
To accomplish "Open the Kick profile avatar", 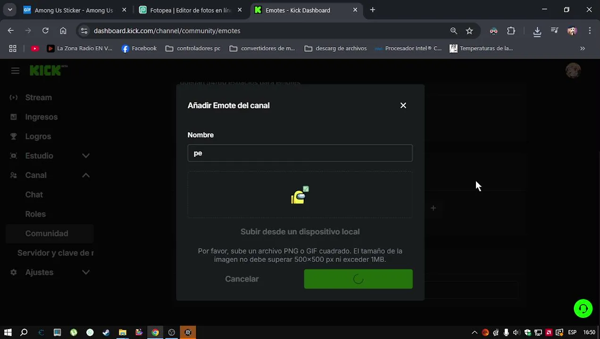I will click(x=573, y=71).
